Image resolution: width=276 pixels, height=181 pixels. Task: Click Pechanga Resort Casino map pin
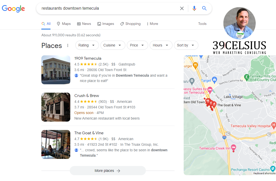coord(273,169)
